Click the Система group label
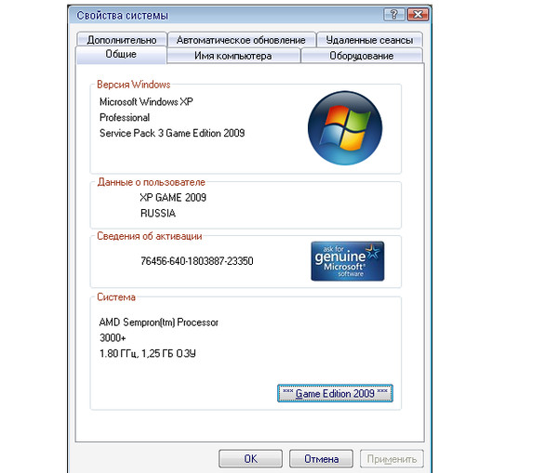This screenshot has width=558, height=473. pos(116,297)
